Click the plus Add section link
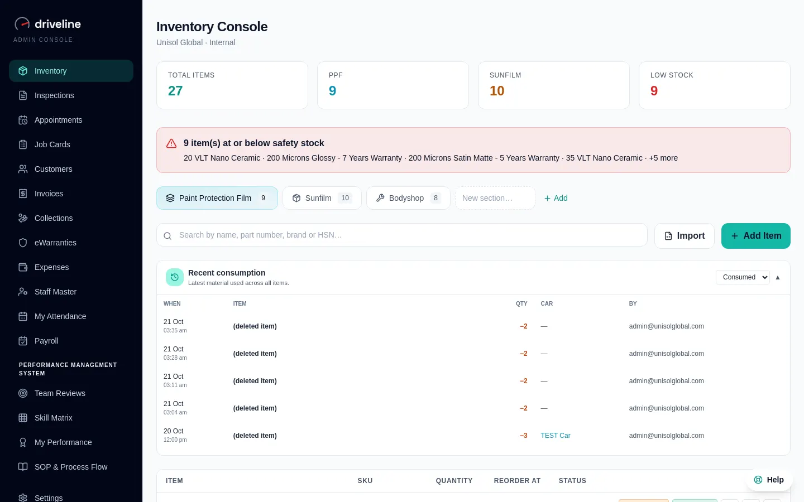The height and width of the screenshot is (502, 804). tap(556, 198)
